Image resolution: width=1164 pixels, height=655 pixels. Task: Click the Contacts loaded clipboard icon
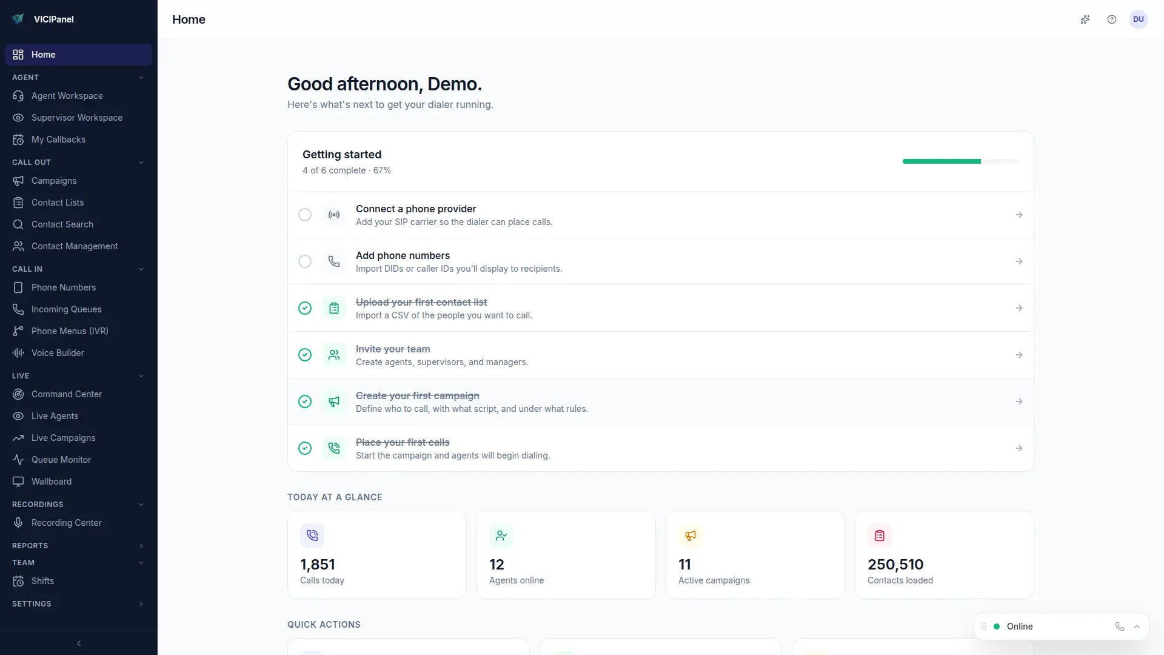click(880, 536)
